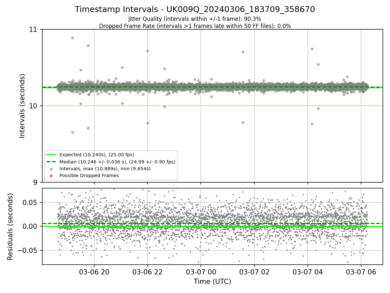Click the red Possible Dropped Frames legend marker

pos(51,175)
